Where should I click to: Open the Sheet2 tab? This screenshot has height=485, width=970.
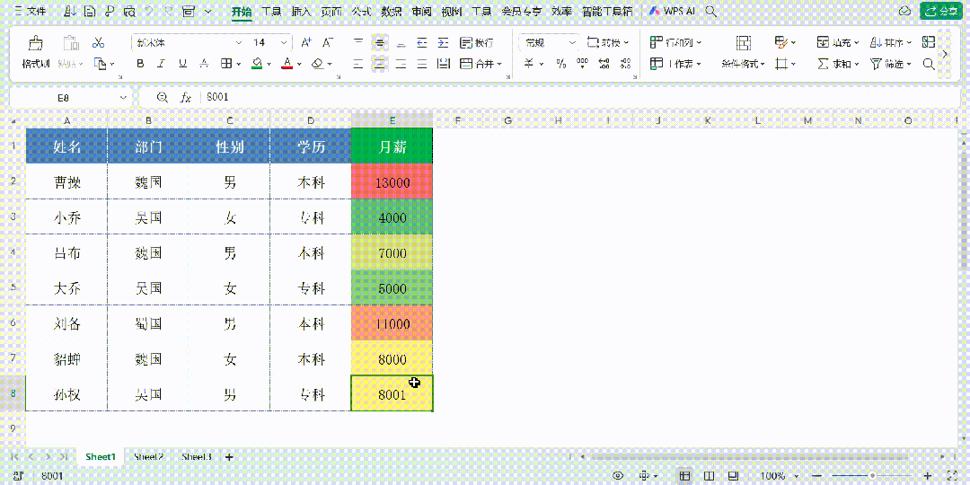(x=148, y=457)
